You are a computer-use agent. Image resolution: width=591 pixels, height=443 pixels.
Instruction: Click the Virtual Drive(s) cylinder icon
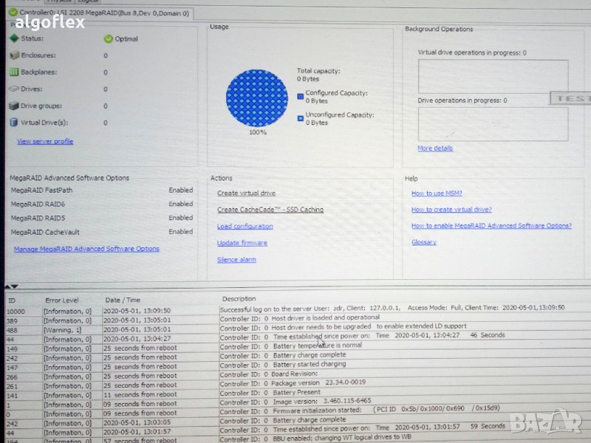click(x=14, y=123)
